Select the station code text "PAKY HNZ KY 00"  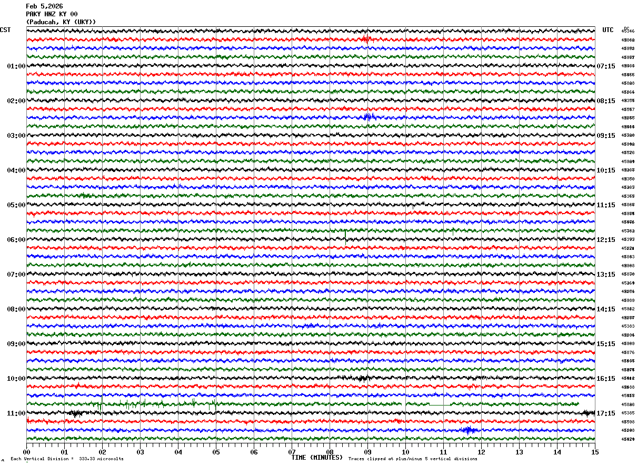(52, 14)
